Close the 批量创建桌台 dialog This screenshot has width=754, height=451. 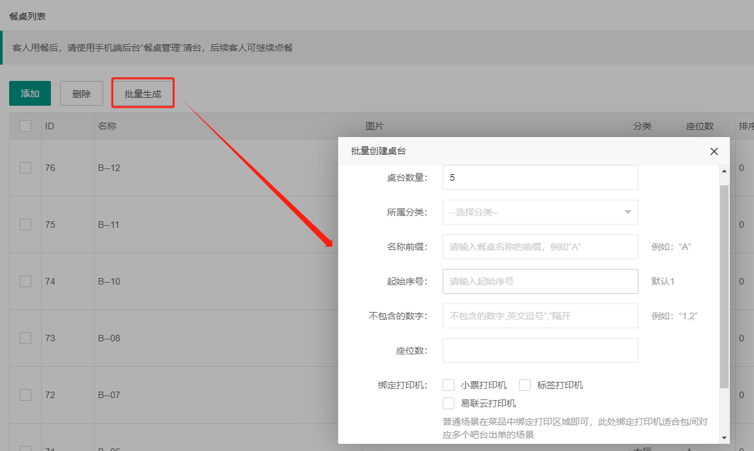click(714, 151)
